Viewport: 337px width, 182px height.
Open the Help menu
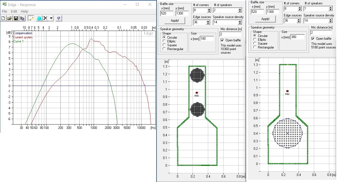24,11
